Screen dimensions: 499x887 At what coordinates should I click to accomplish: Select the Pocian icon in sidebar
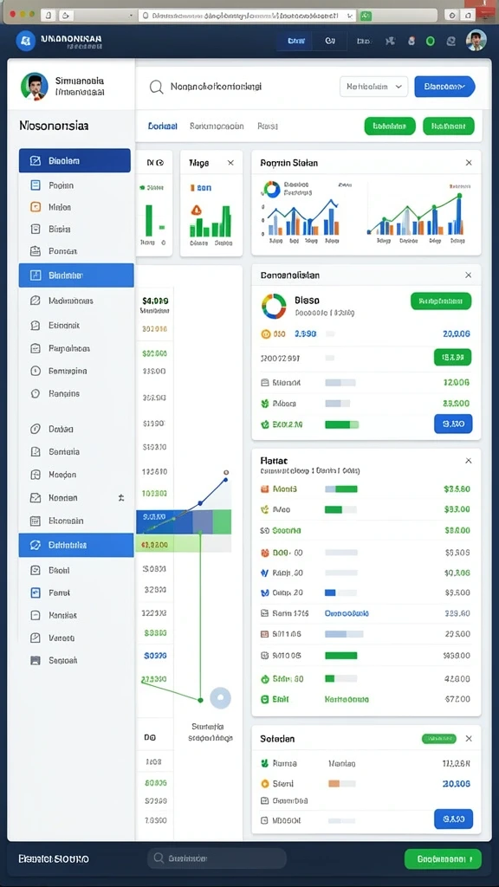click(x=35, y=185)
